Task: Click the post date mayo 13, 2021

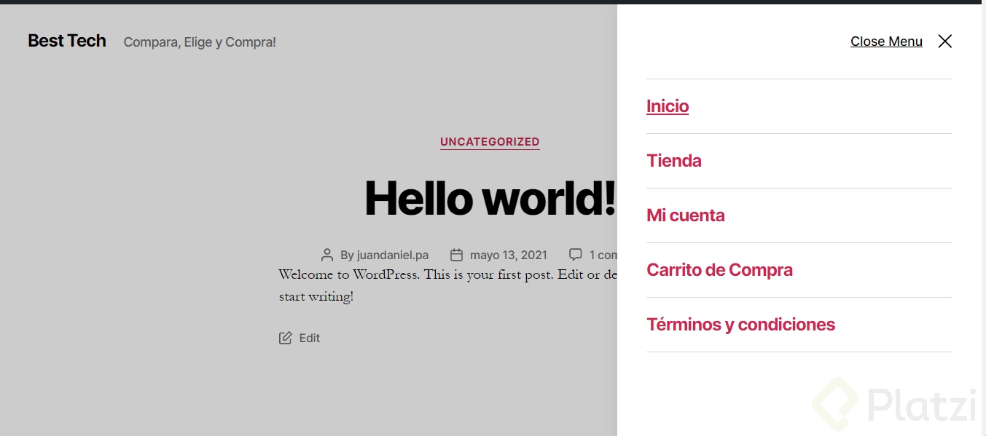Action: (509, 255)
